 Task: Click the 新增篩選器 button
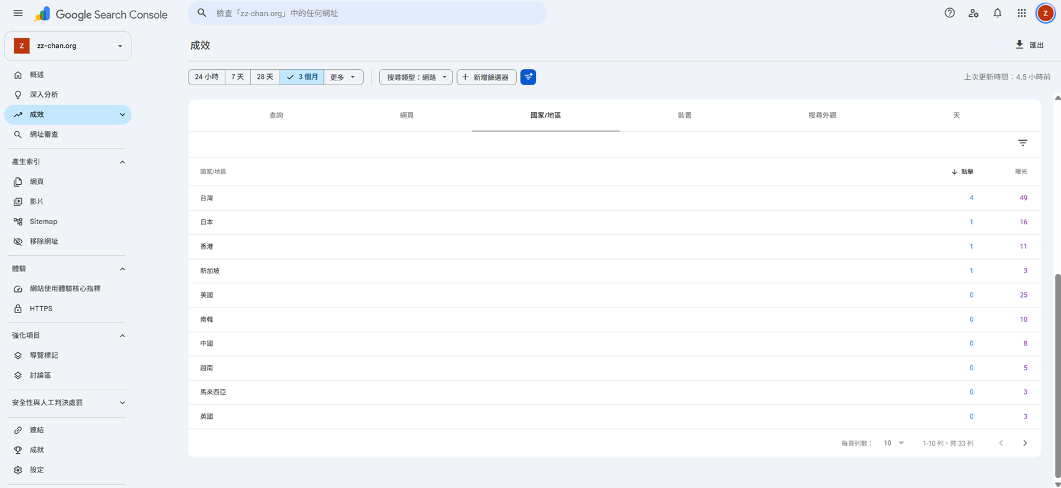click(x=486, y=77)
